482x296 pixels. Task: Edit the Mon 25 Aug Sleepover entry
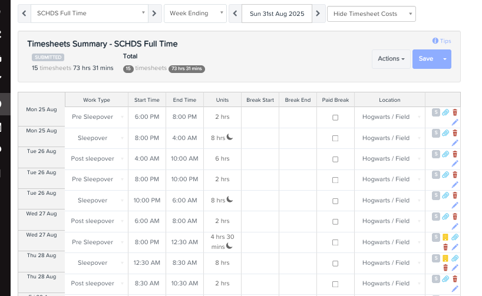tap(455, 143)
